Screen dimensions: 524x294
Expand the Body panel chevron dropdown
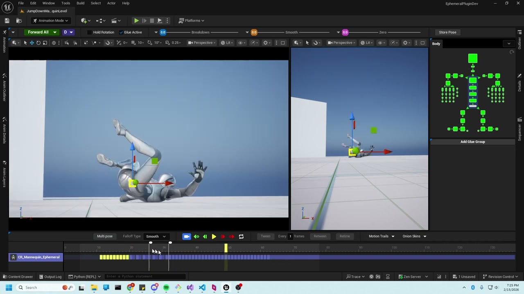[x=509, y=44]
